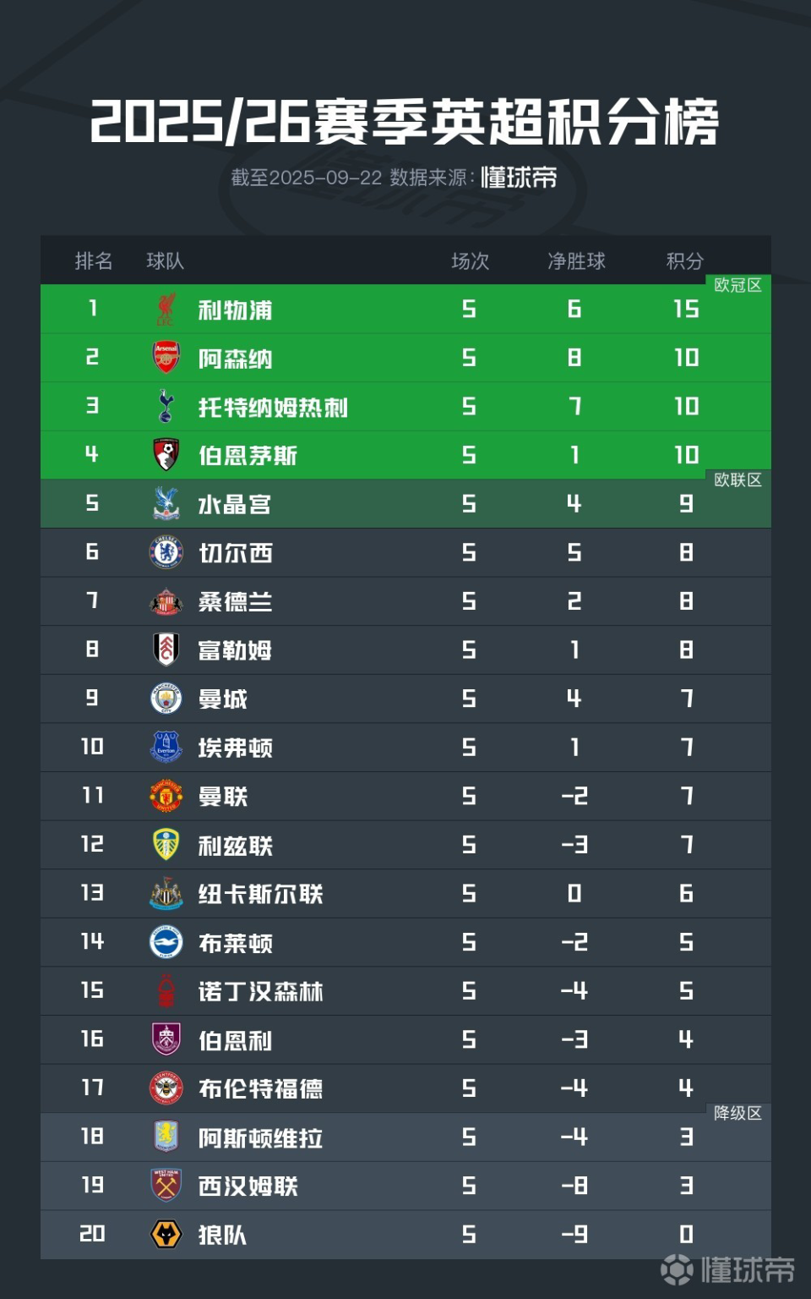Click the 降级区 zone label
This screenshot has height=1299, width=811.
(x=738, y=1113)
